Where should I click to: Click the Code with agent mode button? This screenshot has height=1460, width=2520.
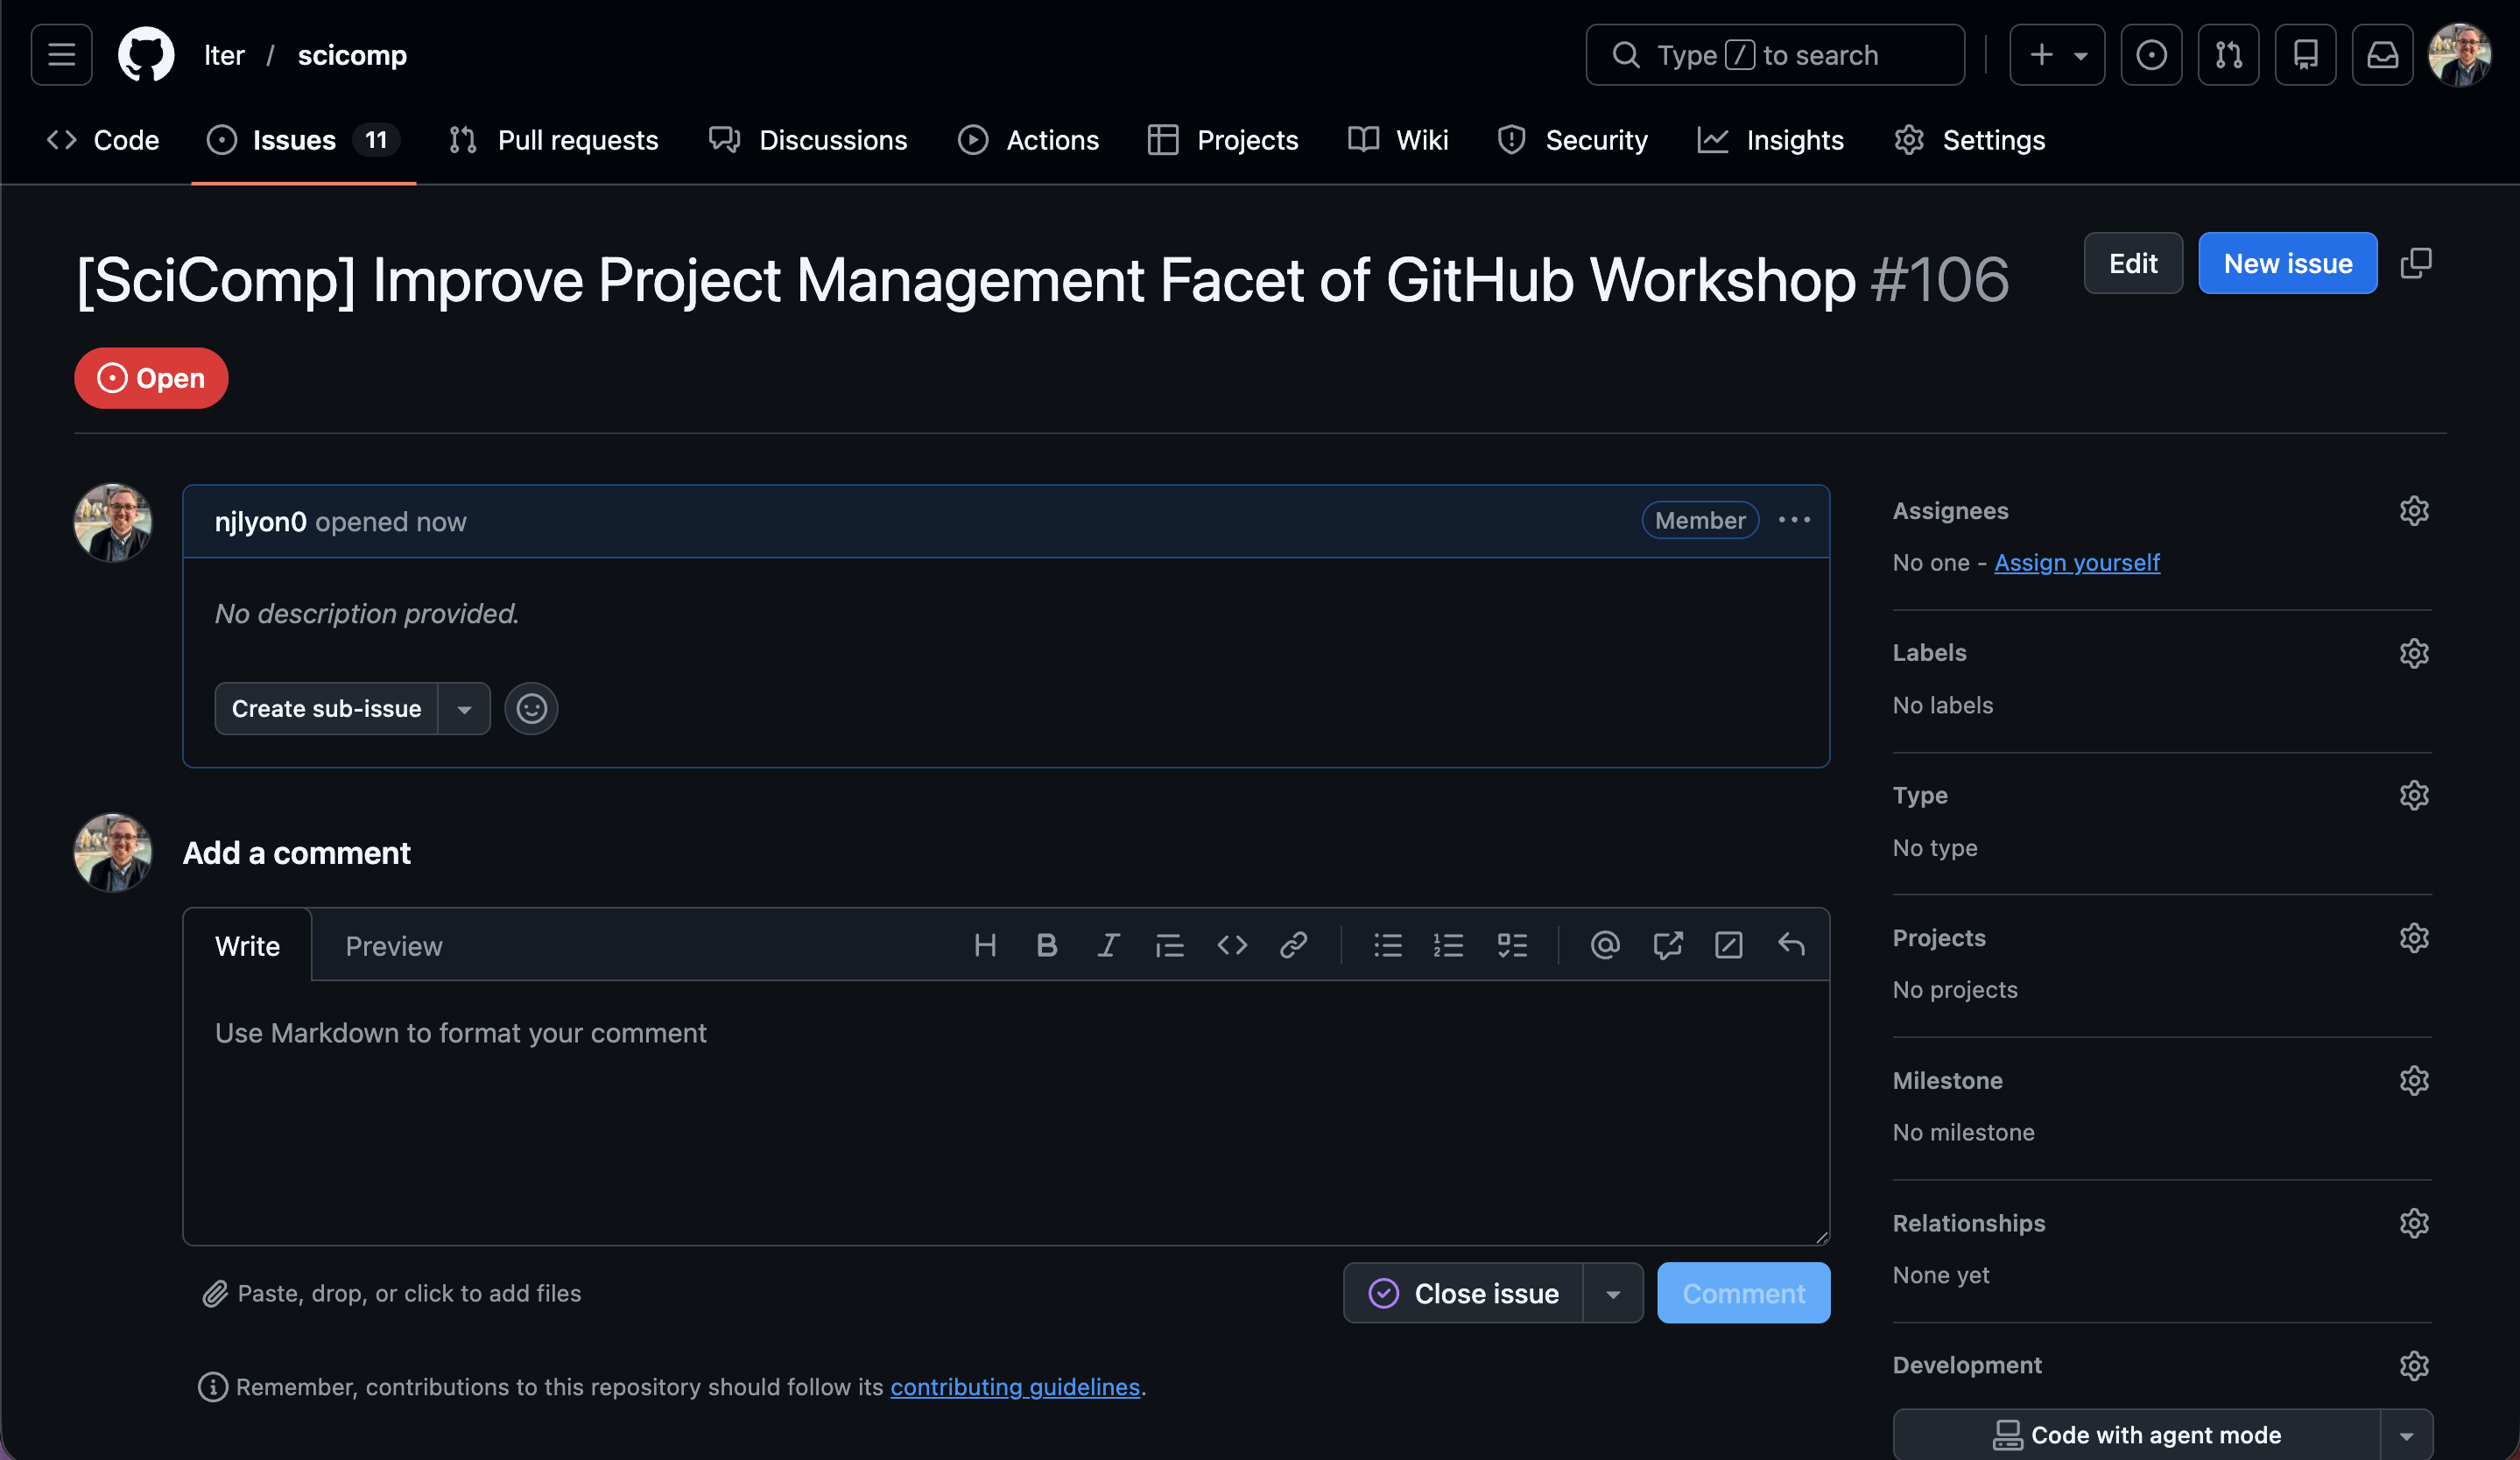2137,1435
